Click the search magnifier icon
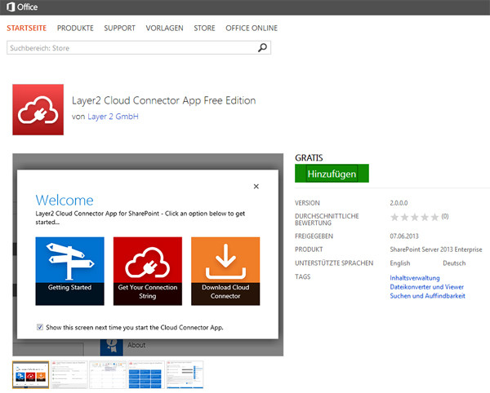This screenshot has width=490, height=393. pos(262,48)
